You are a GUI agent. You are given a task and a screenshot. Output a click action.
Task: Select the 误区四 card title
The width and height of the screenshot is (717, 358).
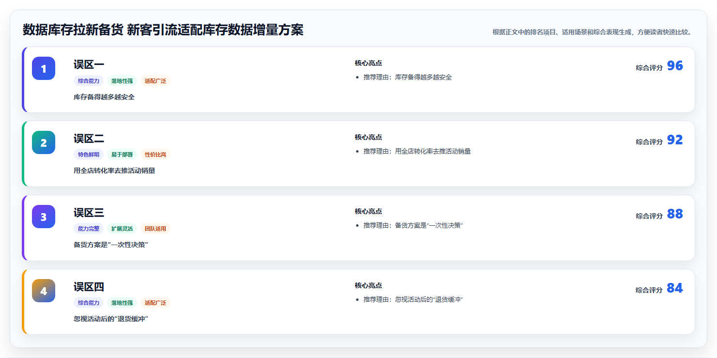(x=89, y=287)
